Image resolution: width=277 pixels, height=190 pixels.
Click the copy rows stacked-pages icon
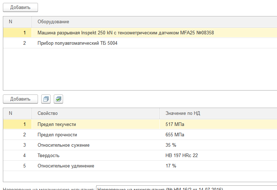click(x=46, y=99)
